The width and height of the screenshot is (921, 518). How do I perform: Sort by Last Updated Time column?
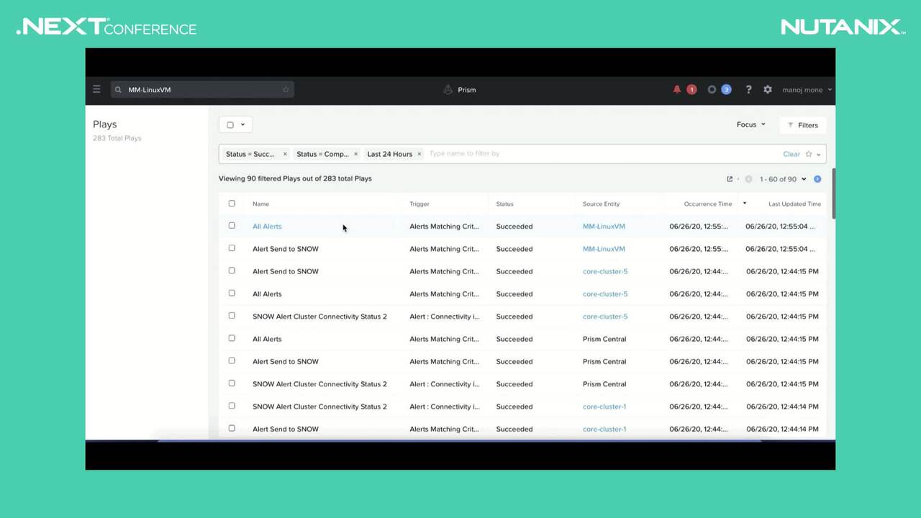794,204
